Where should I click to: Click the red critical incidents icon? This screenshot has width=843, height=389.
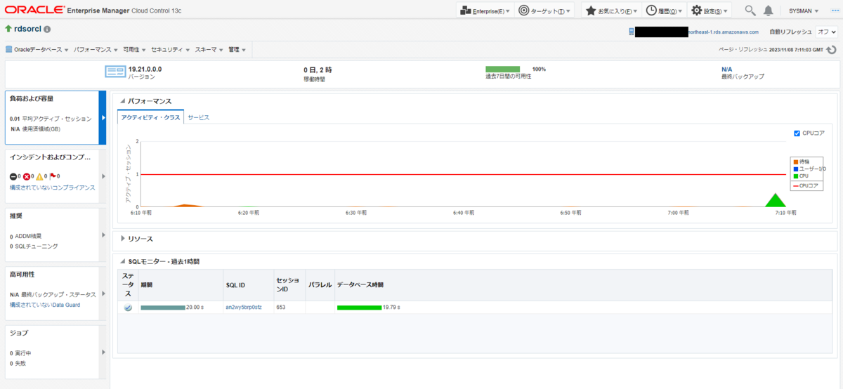click(x=27, y=176)
